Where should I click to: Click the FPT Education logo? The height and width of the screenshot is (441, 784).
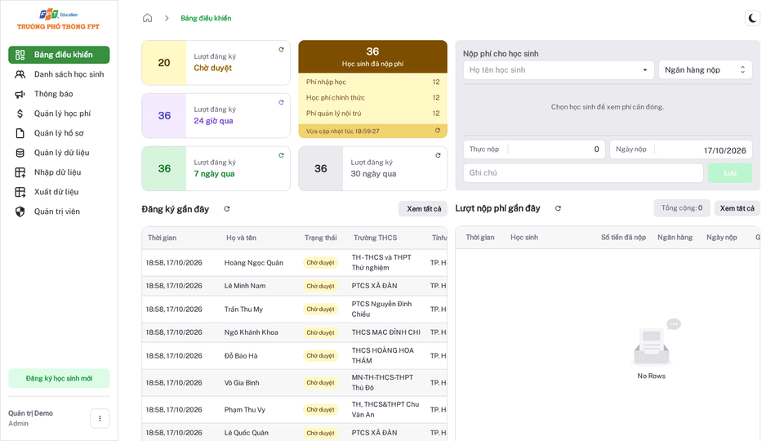pyautogui.click(x=59, y=20)
